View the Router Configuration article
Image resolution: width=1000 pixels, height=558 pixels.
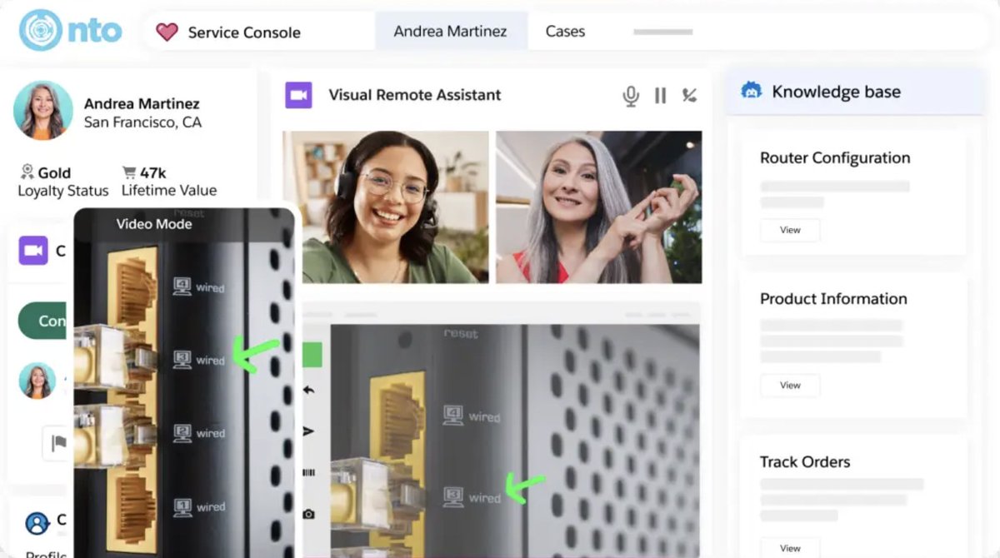[x=790, y=230]
